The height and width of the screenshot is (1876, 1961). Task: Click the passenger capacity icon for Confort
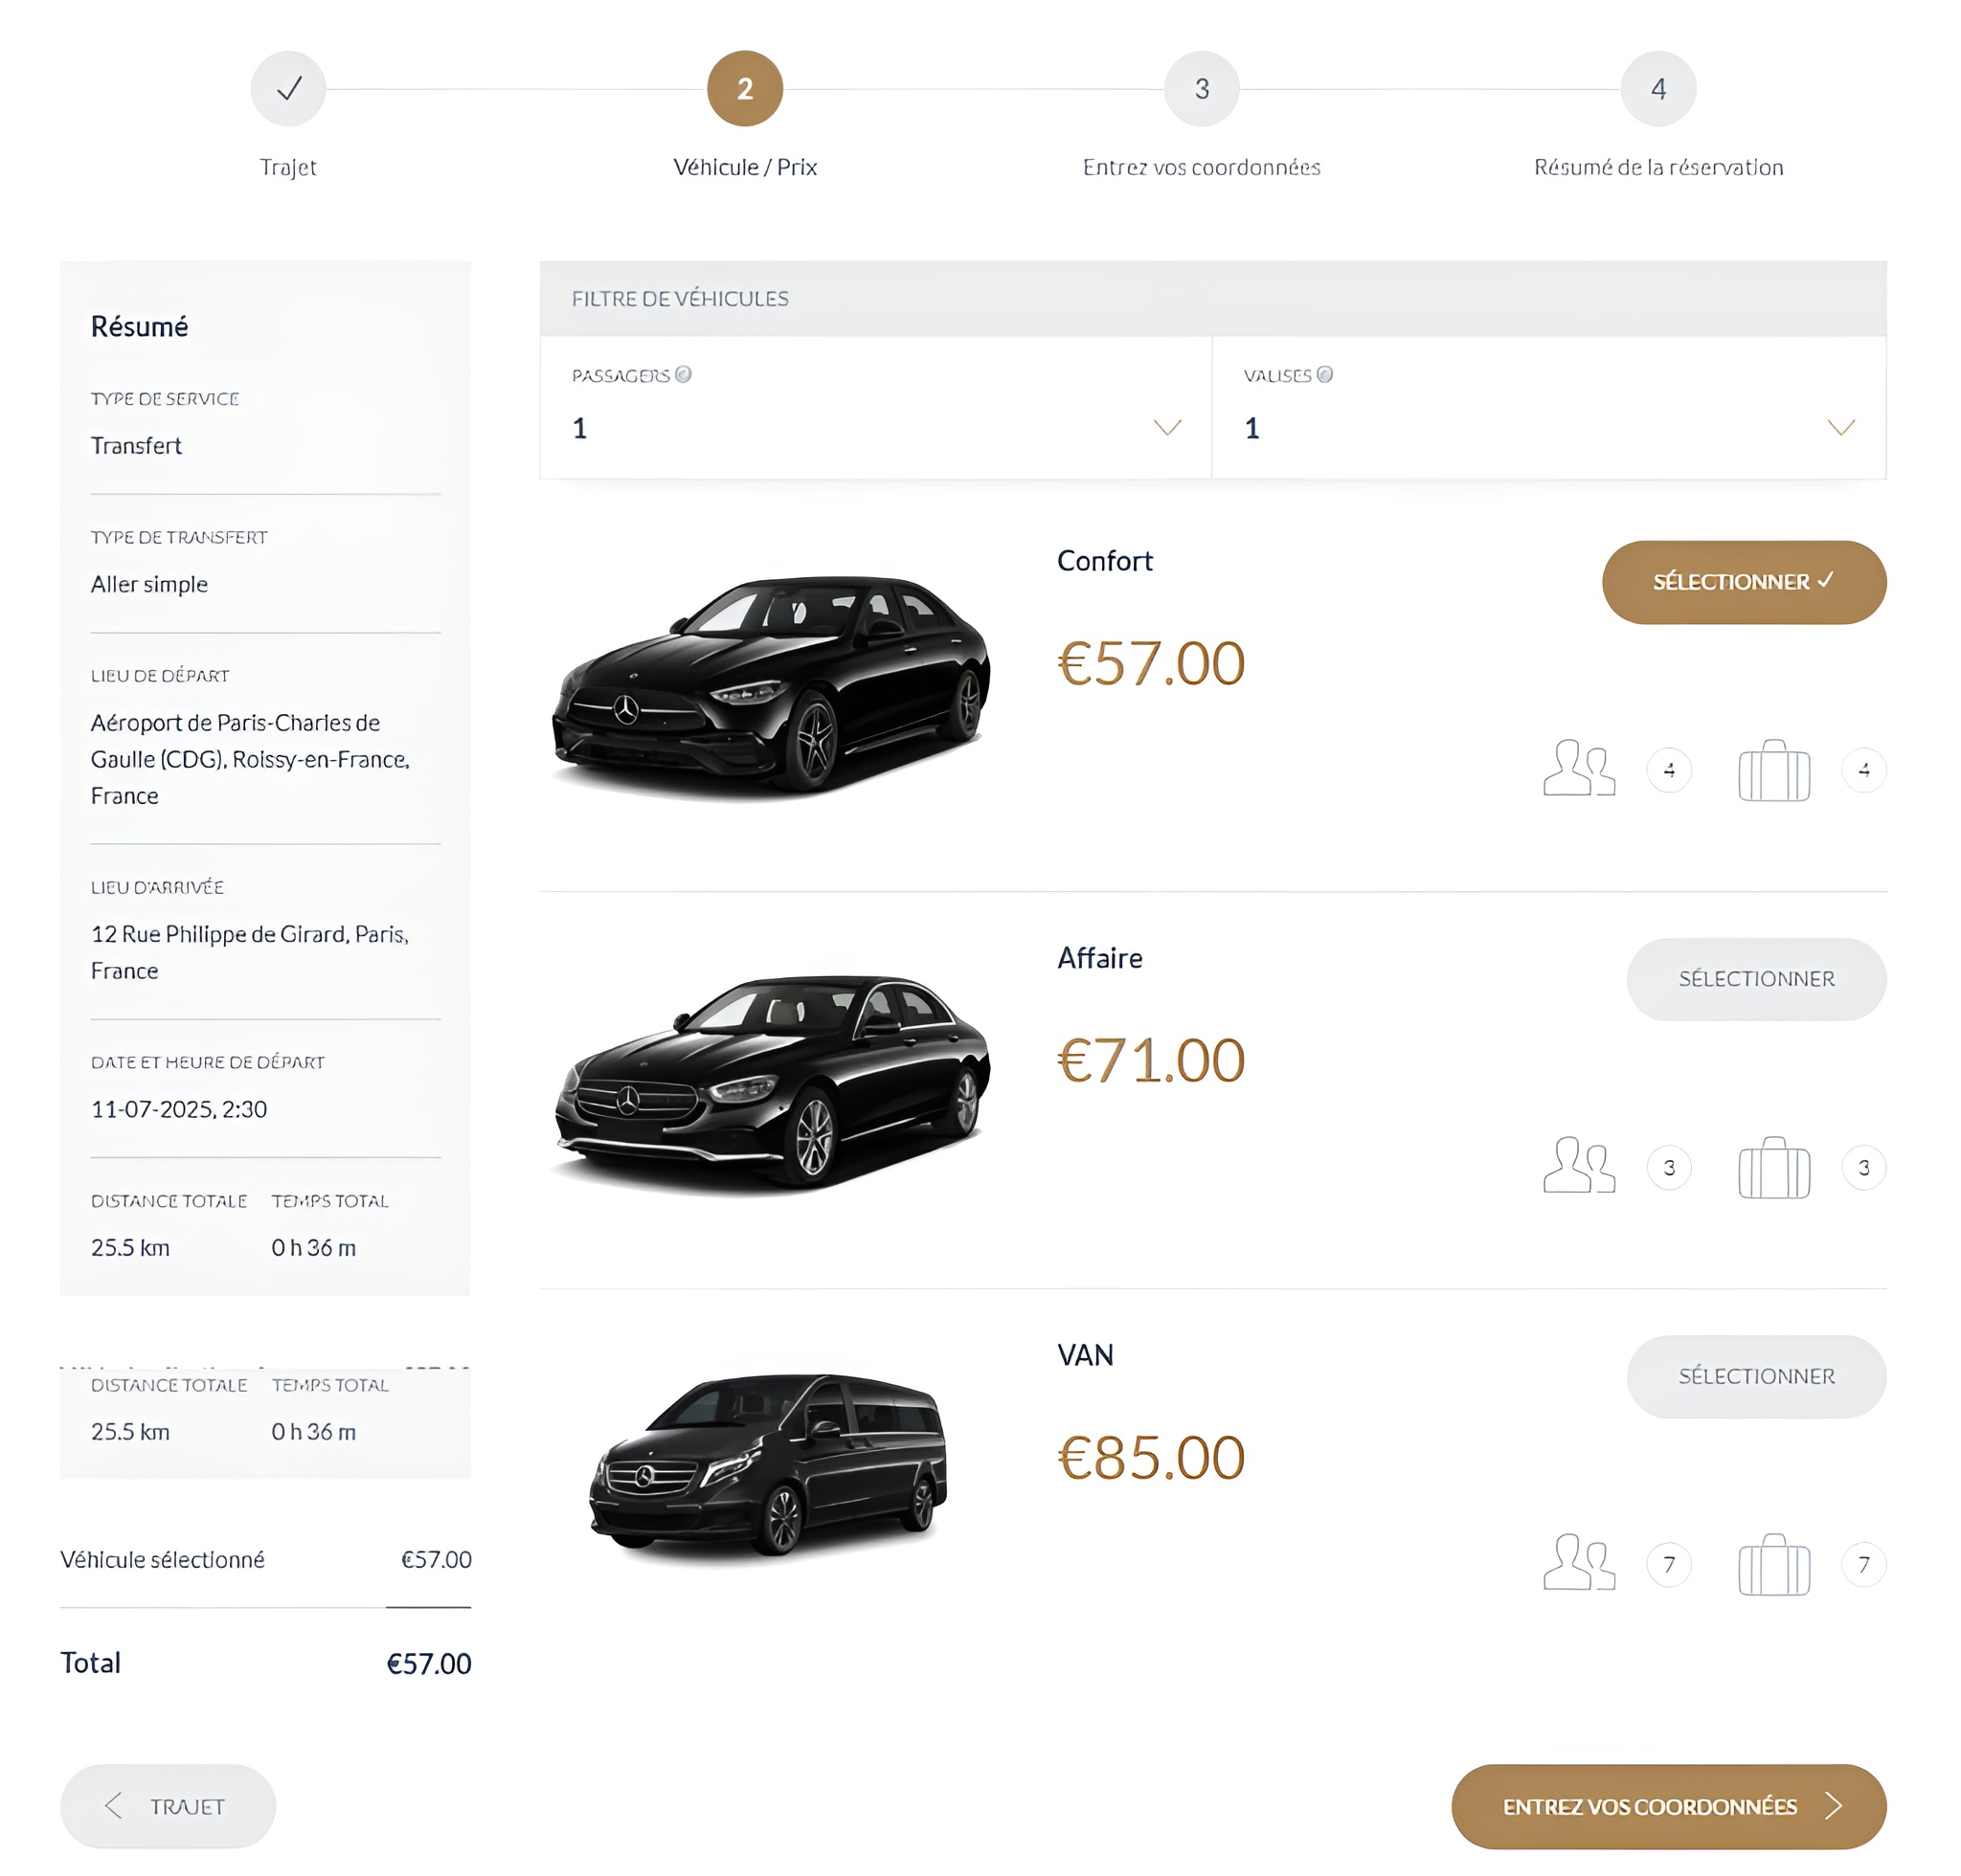click(1579, 770)
